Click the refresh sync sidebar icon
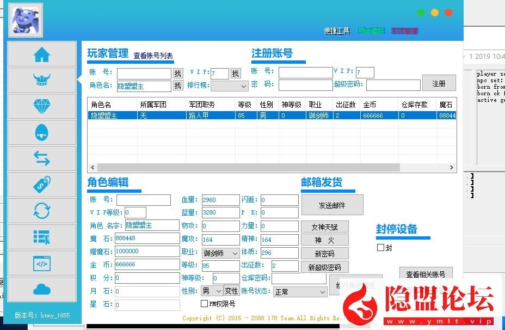The image size is (505, 330). coord(42,210)
